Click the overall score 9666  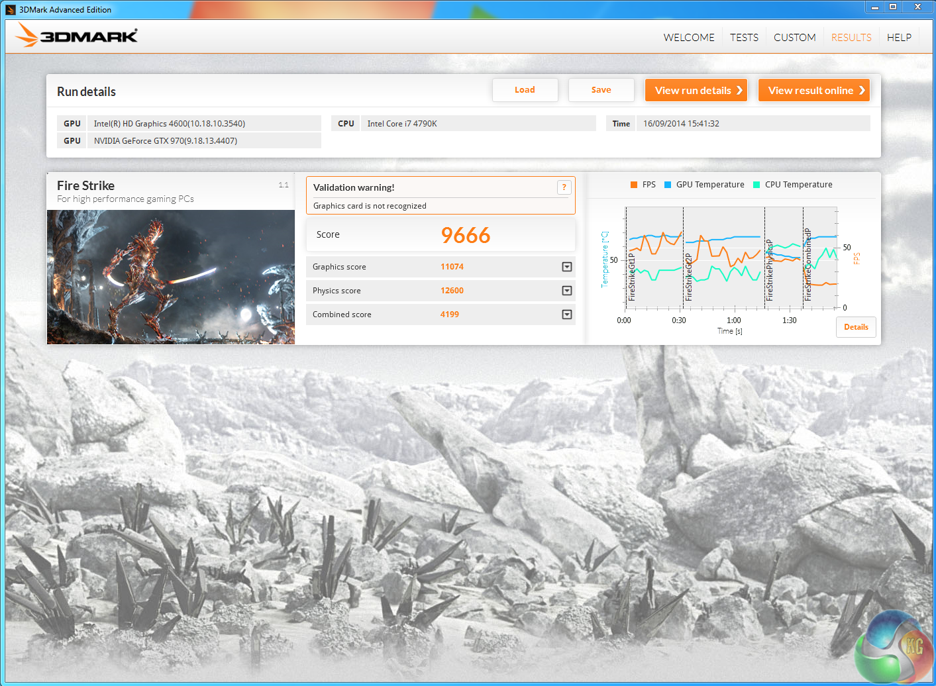pyautogui.click(x=466, y=235)
